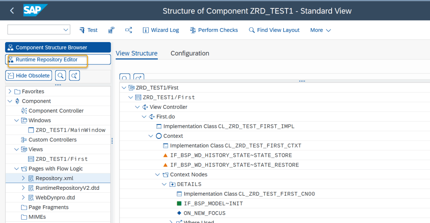
Task: Collapse the Context Nodes node
Action: click(157, 175)
